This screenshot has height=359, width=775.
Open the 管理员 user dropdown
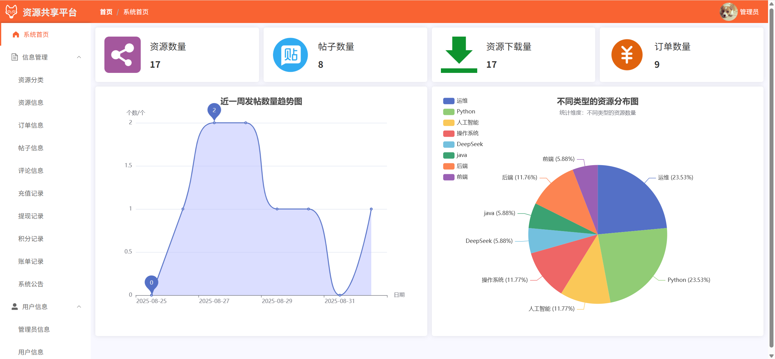[749, 12]
